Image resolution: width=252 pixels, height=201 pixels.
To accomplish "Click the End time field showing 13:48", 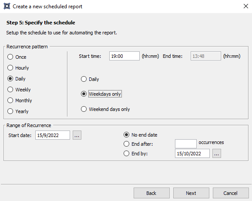I will 206,56.
